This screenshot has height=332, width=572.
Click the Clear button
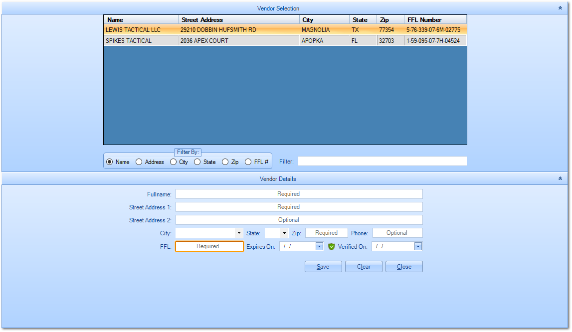[x=364, y=266]
